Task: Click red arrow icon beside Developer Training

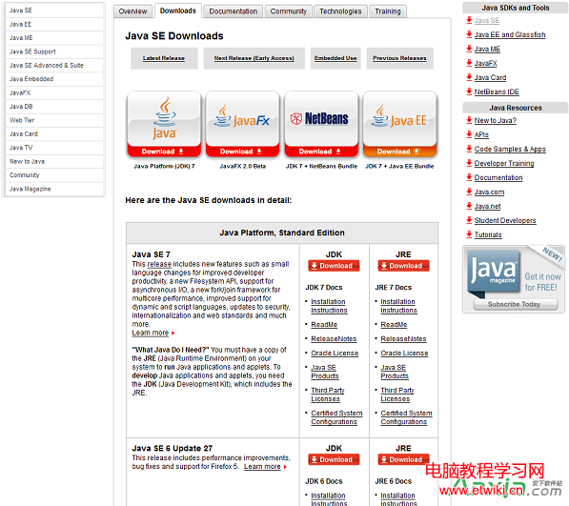Action: [x=469, y=163]
